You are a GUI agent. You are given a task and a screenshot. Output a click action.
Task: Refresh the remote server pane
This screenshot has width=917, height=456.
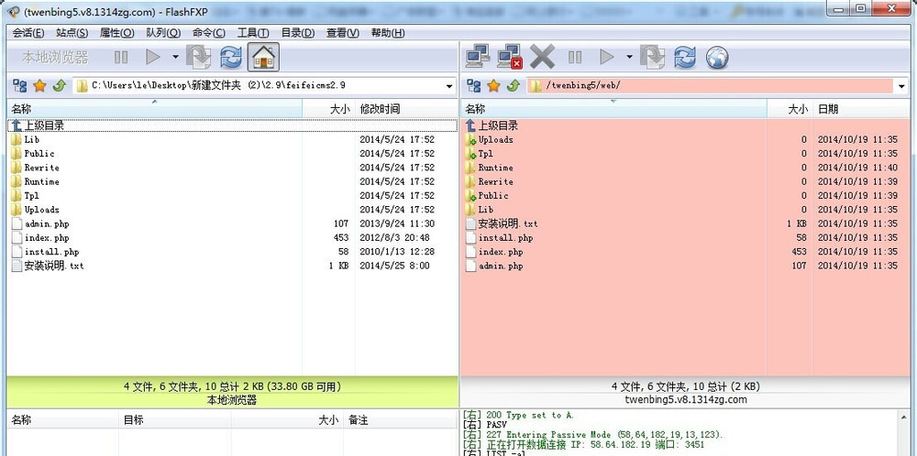[685, 57]
